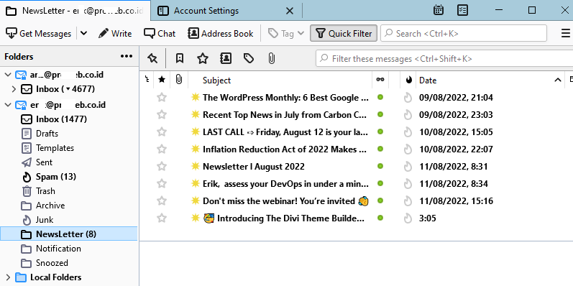Open the Tag dropdown
The image size is (573, 286).
click(286, 34)
